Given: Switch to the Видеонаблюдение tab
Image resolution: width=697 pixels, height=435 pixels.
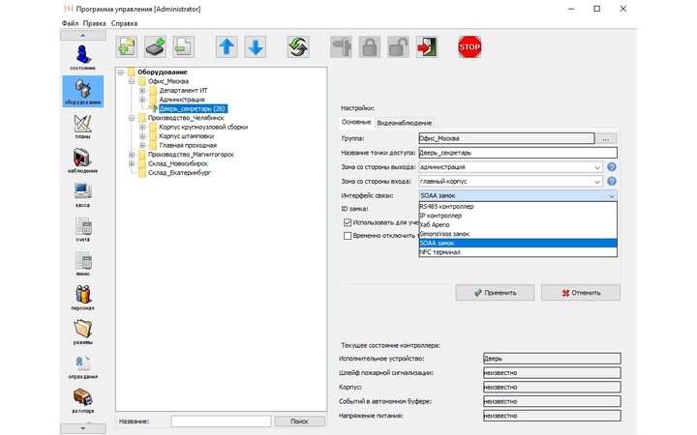Looking at the screenshot, I should 405,123.
